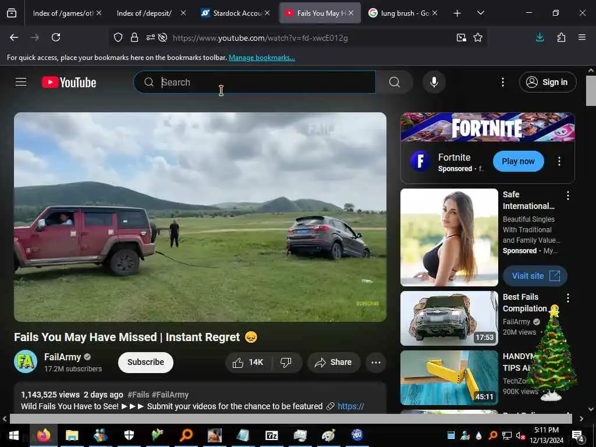Open Windows Start menu
Image resolution: width=596 pixels, height=447 pixels.
pyautogui.click(x=14, y=435)
